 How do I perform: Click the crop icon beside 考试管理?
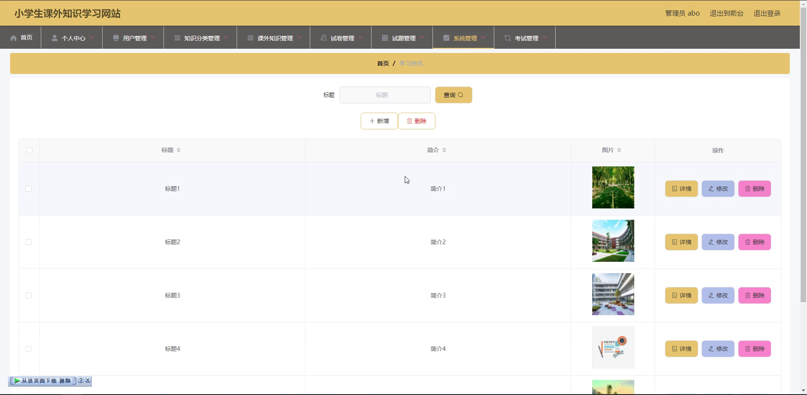click(508, 38)
